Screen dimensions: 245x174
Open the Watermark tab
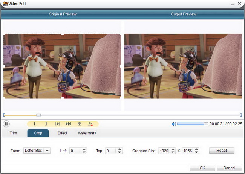click(x=87, y=133)
